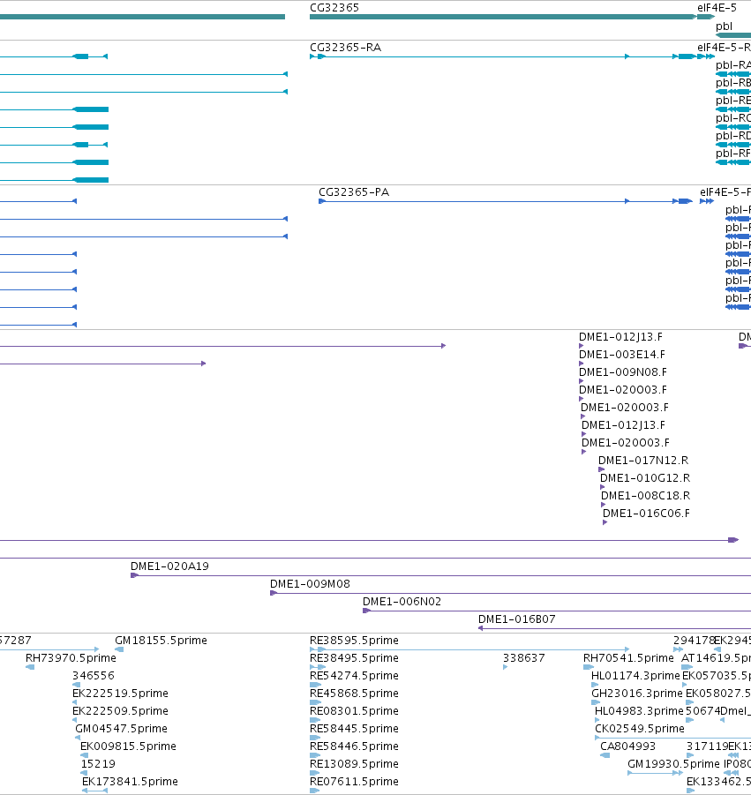Image resolution: width=751 pixels, height=795 pixels.
Task: Click the RE38595.5prime EST label
Action: point(354,641)
